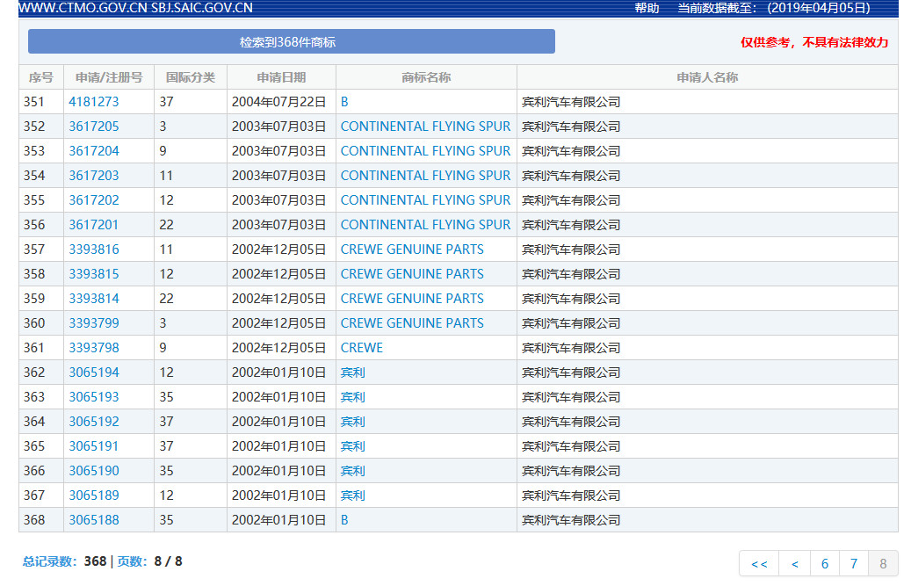The image size is (911, 586).
Task: Click the 商标名称 column header
Action: click(426, 77)
